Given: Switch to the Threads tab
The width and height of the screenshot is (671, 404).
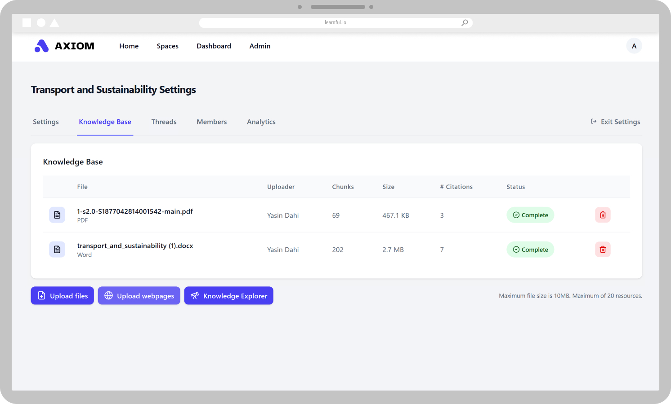Looking at the screenshot, I should point(164,122).
